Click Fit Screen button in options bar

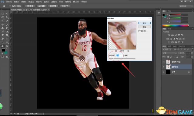(42, 6)
